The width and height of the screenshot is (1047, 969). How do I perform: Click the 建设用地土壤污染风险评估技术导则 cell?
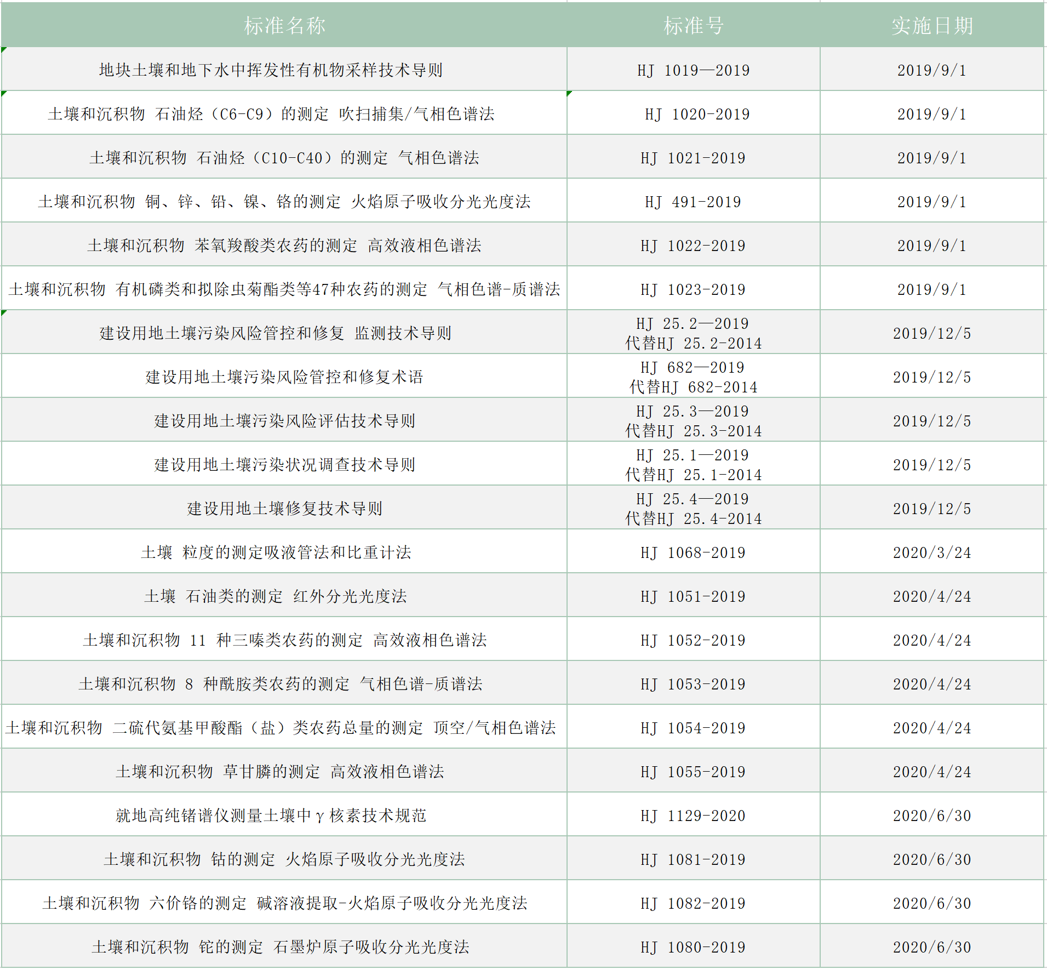pyautogui.click(x=284, y=421)
